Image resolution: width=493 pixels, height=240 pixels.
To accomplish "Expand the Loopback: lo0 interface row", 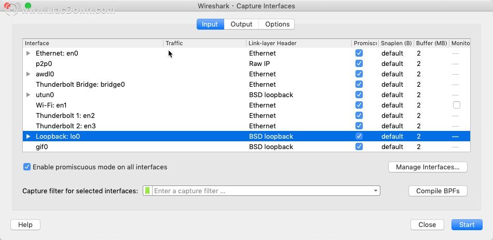I will click(x=29, y=136).
